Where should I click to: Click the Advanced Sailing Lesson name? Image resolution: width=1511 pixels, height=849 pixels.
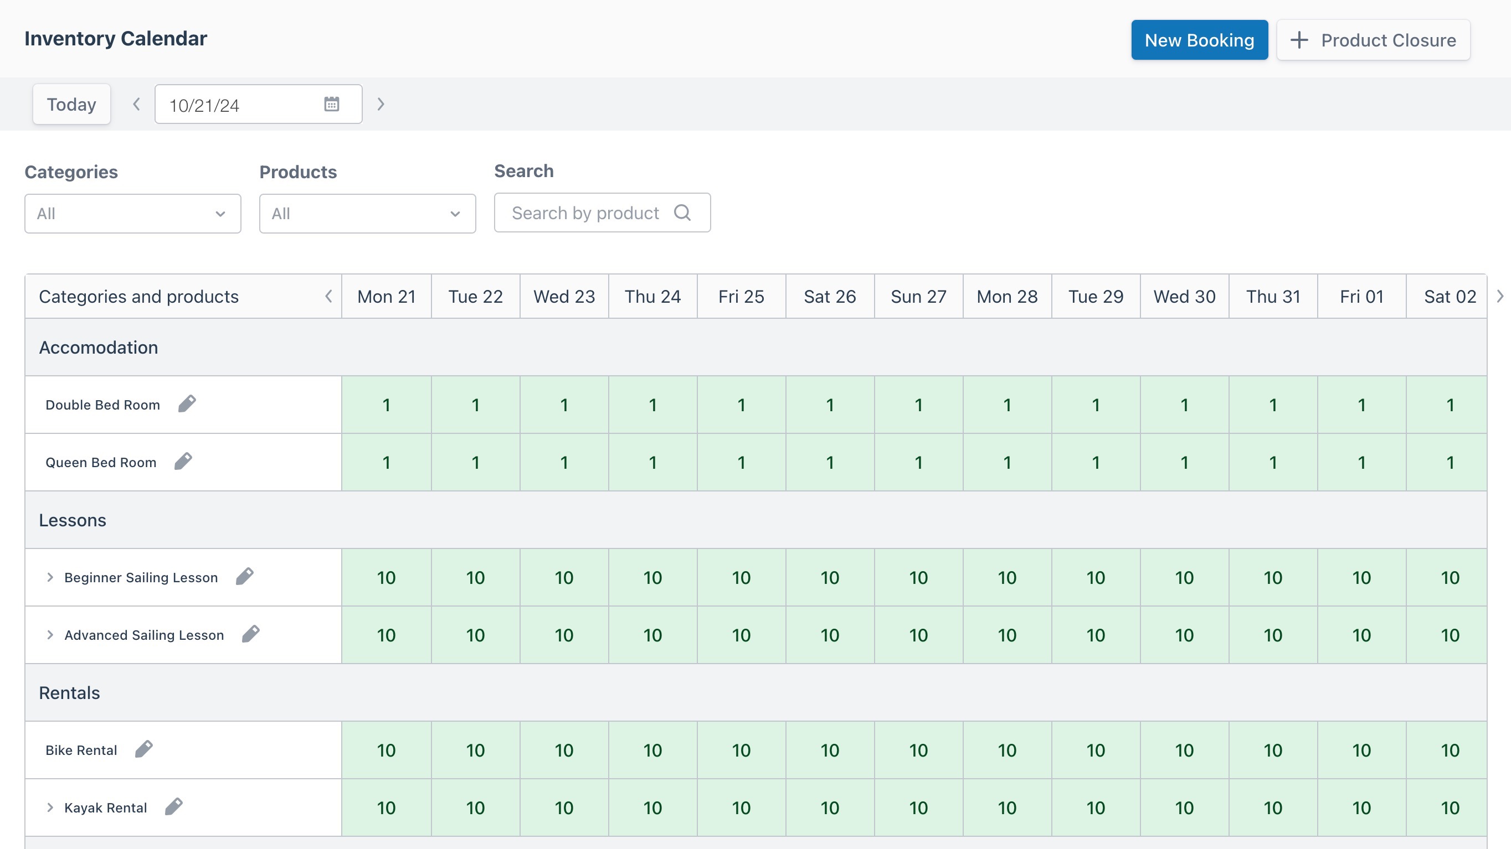point(145,635)
